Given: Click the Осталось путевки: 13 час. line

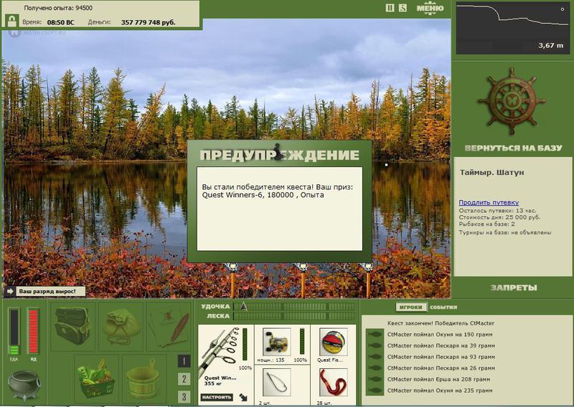Looking at the screenshot, I should 497,211.
